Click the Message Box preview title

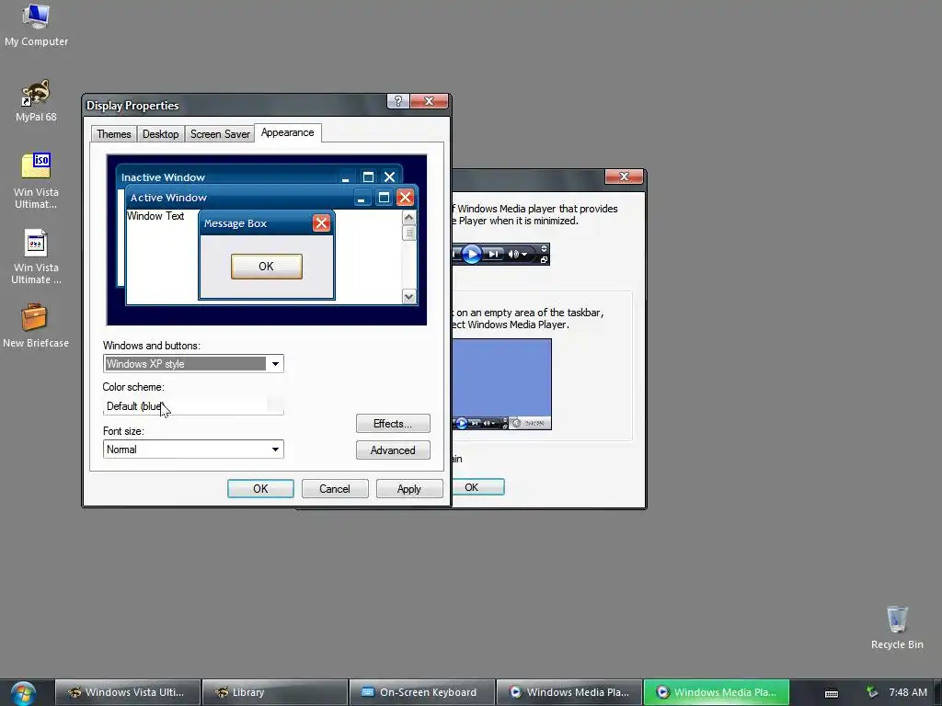(x=235, y=223)
